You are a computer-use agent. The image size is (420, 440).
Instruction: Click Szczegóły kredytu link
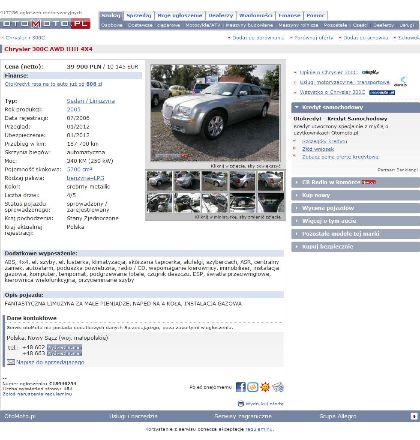click(324, 141)
